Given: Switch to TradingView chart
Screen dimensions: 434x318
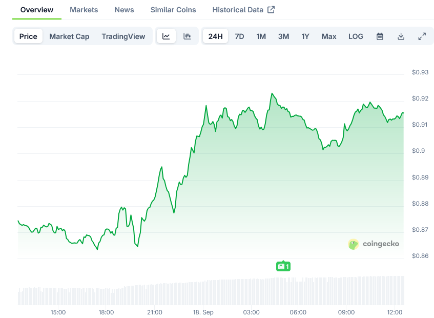Looking at the screenshot, I should click(x=123, y=36).
